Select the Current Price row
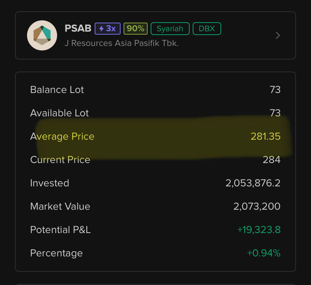 [x=155, y=160]
